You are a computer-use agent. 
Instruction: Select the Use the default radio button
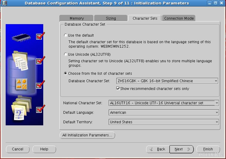(66, 35)
